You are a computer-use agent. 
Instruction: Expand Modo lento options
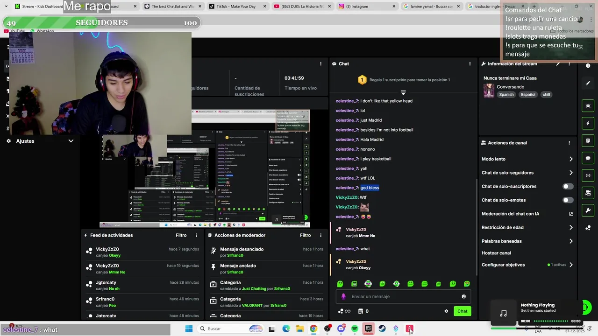tap(571, 159)
